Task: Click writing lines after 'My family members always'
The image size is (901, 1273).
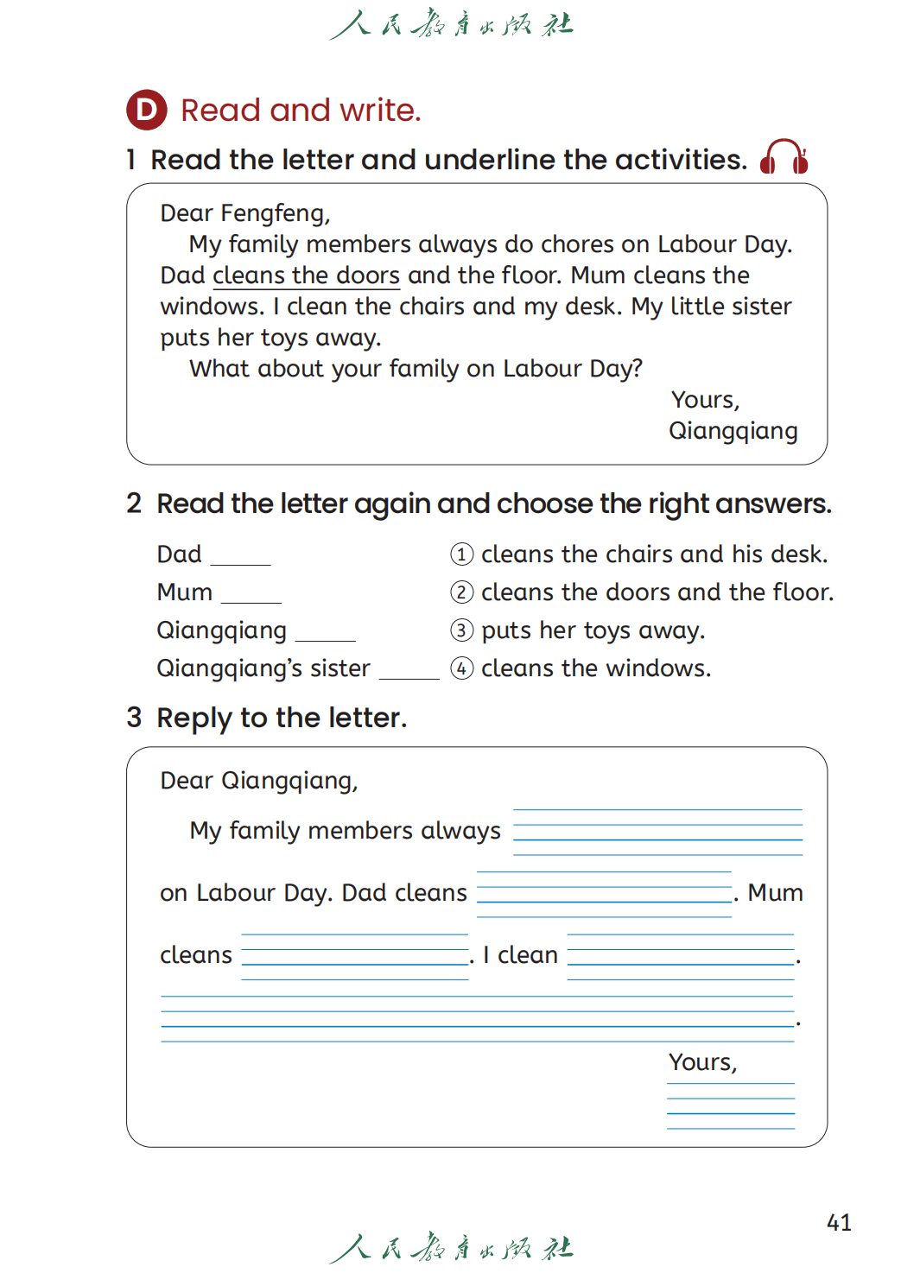Action: pos(657,832)
